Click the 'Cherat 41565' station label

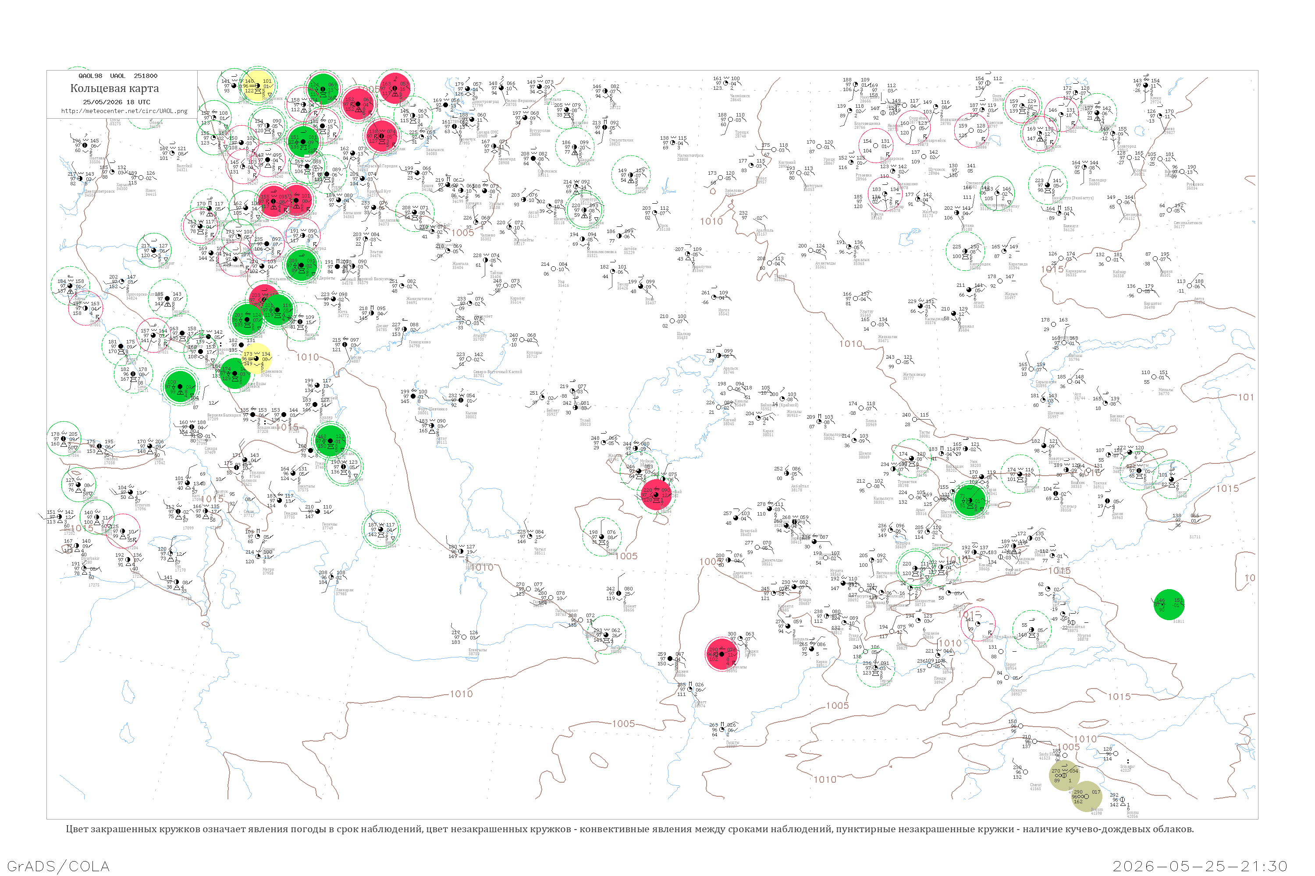tap(1035, 787)
